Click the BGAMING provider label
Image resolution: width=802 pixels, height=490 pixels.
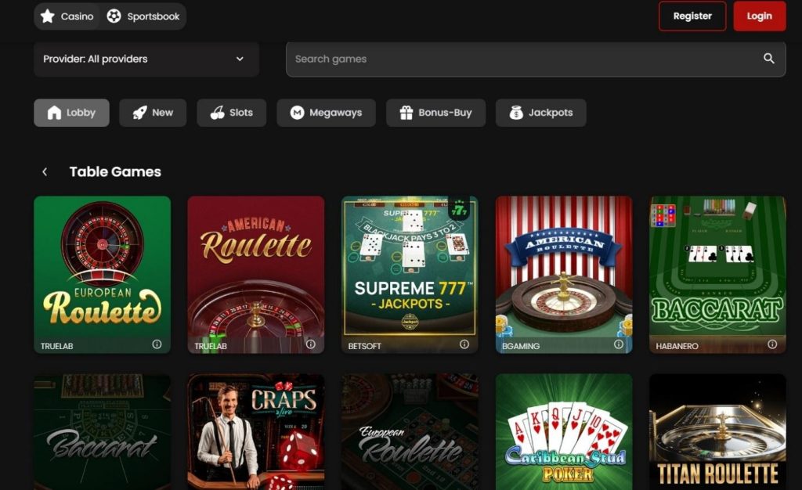(521, 346)
